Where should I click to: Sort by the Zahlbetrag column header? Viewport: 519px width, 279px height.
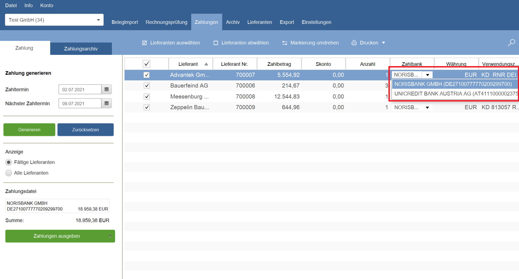click(279, 64)
